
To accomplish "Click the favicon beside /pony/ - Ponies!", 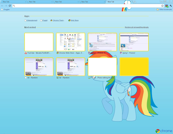I will (x=121, y=53).
